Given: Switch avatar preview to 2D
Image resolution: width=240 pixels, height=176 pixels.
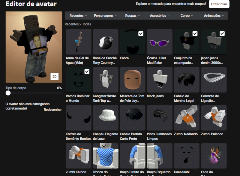Looking at the screenshot, I should coord(55,77).
